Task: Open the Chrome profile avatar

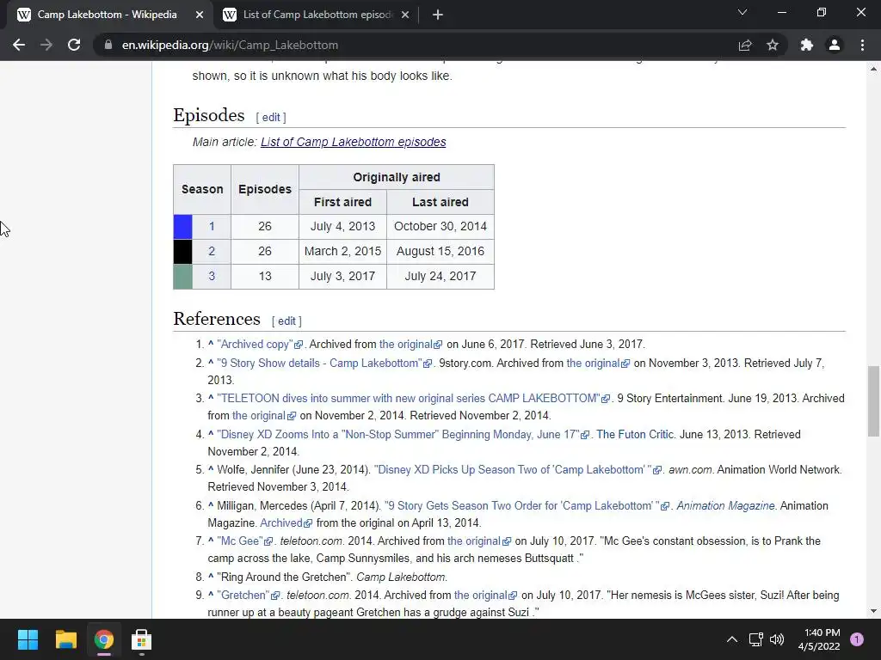Action: (x=835, y=45)
